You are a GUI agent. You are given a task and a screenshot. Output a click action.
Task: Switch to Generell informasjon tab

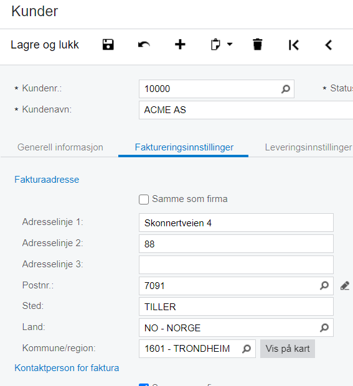(60, 147)
